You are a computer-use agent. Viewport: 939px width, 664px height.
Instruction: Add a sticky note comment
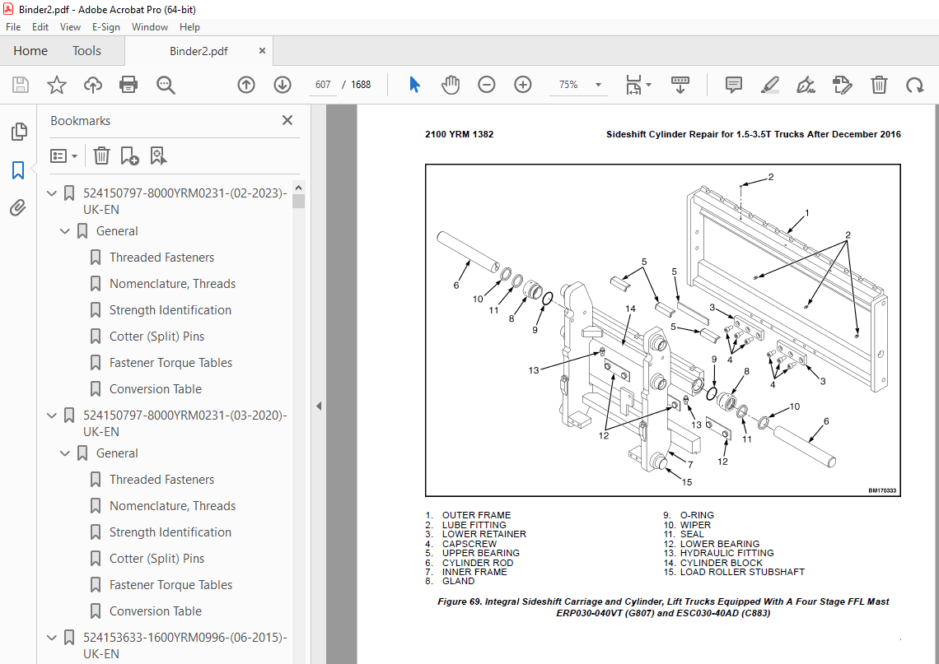click(x=734, y=85)
